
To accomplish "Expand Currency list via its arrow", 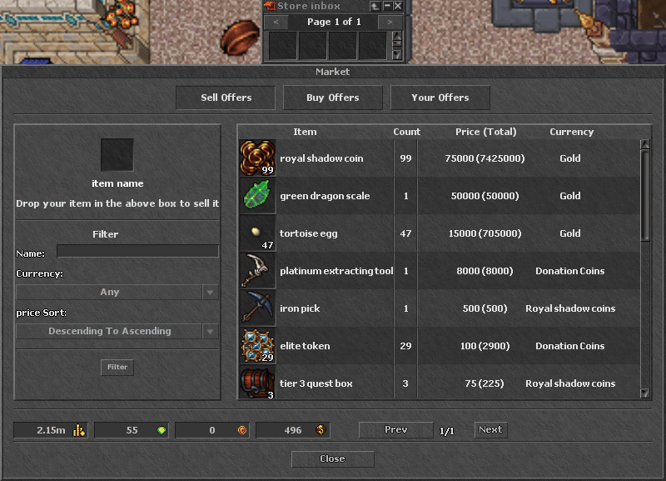I will [211, 292].
